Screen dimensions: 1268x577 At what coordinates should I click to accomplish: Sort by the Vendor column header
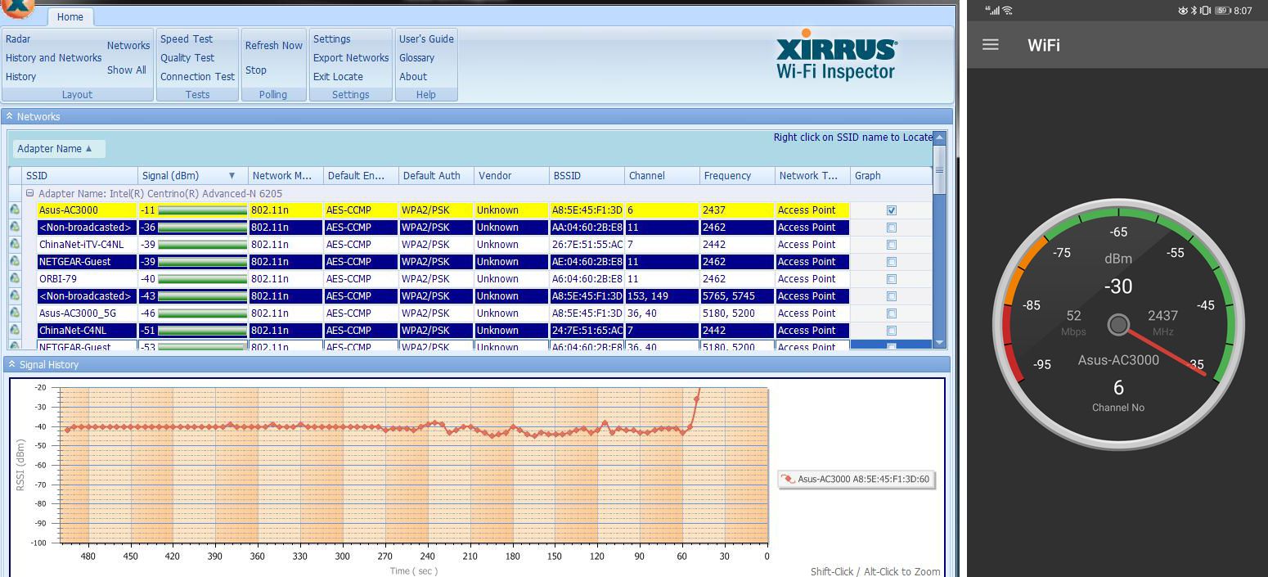point(511,176)
